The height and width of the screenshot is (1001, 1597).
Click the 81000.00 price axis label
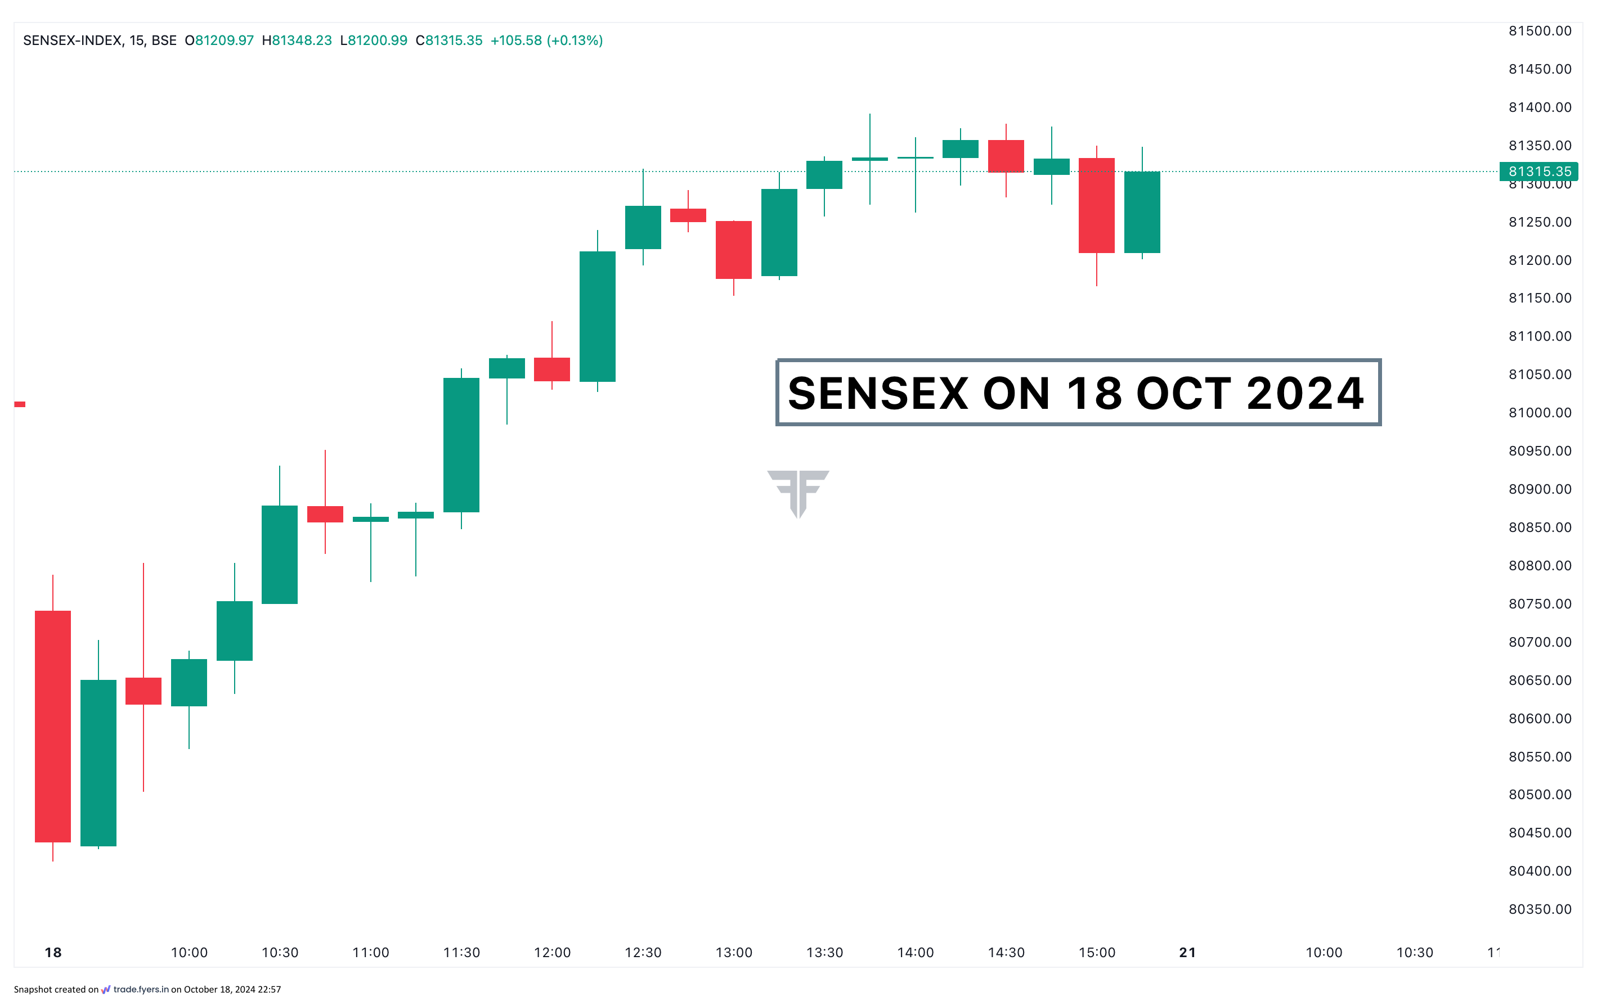pyautogui.click(x=1540, y=412)
